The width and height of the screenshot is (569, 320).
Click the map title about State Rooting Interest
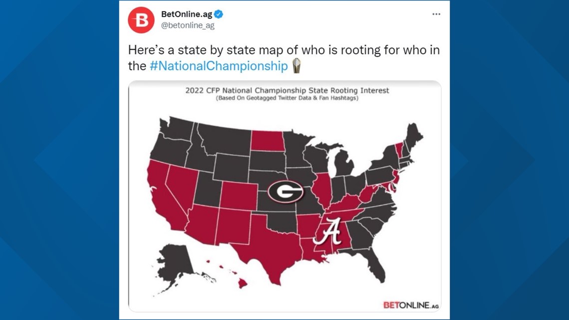[x=286, y=90]
